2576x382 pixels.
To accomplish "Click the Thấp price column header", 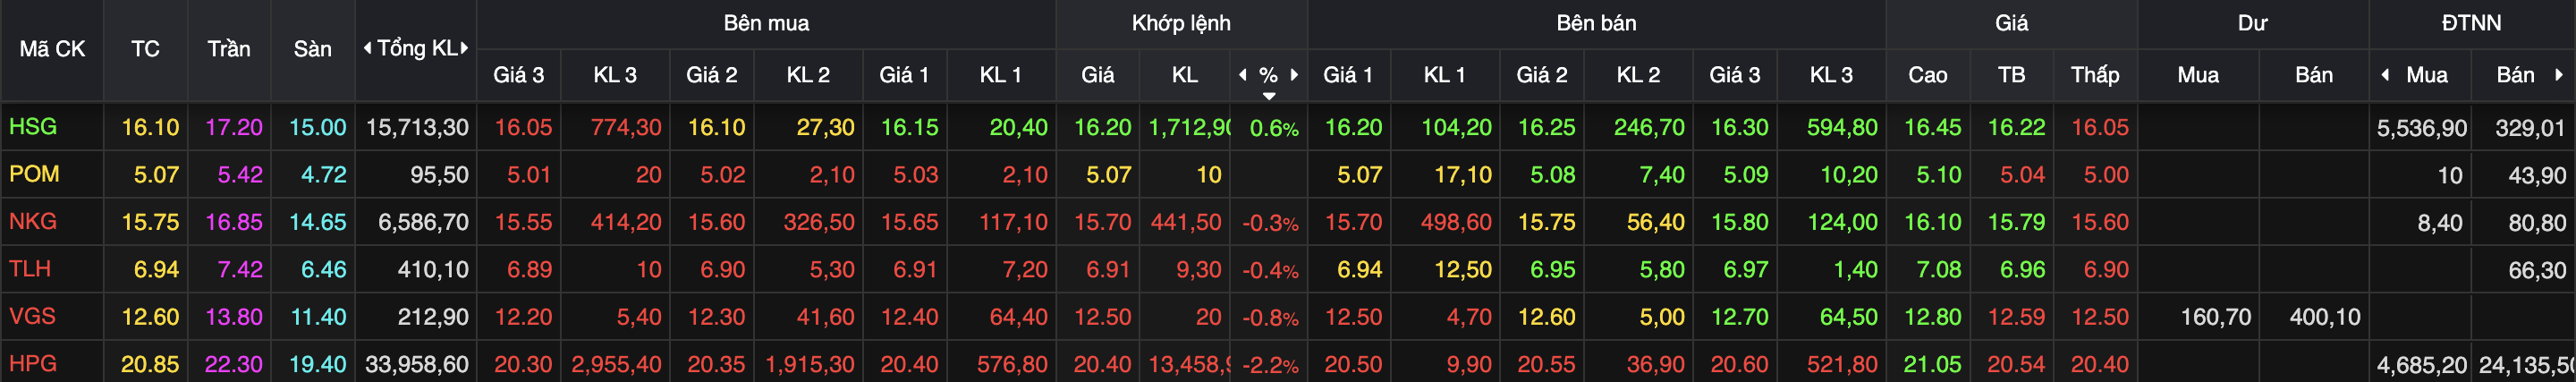I will [x=2095, y=75].
